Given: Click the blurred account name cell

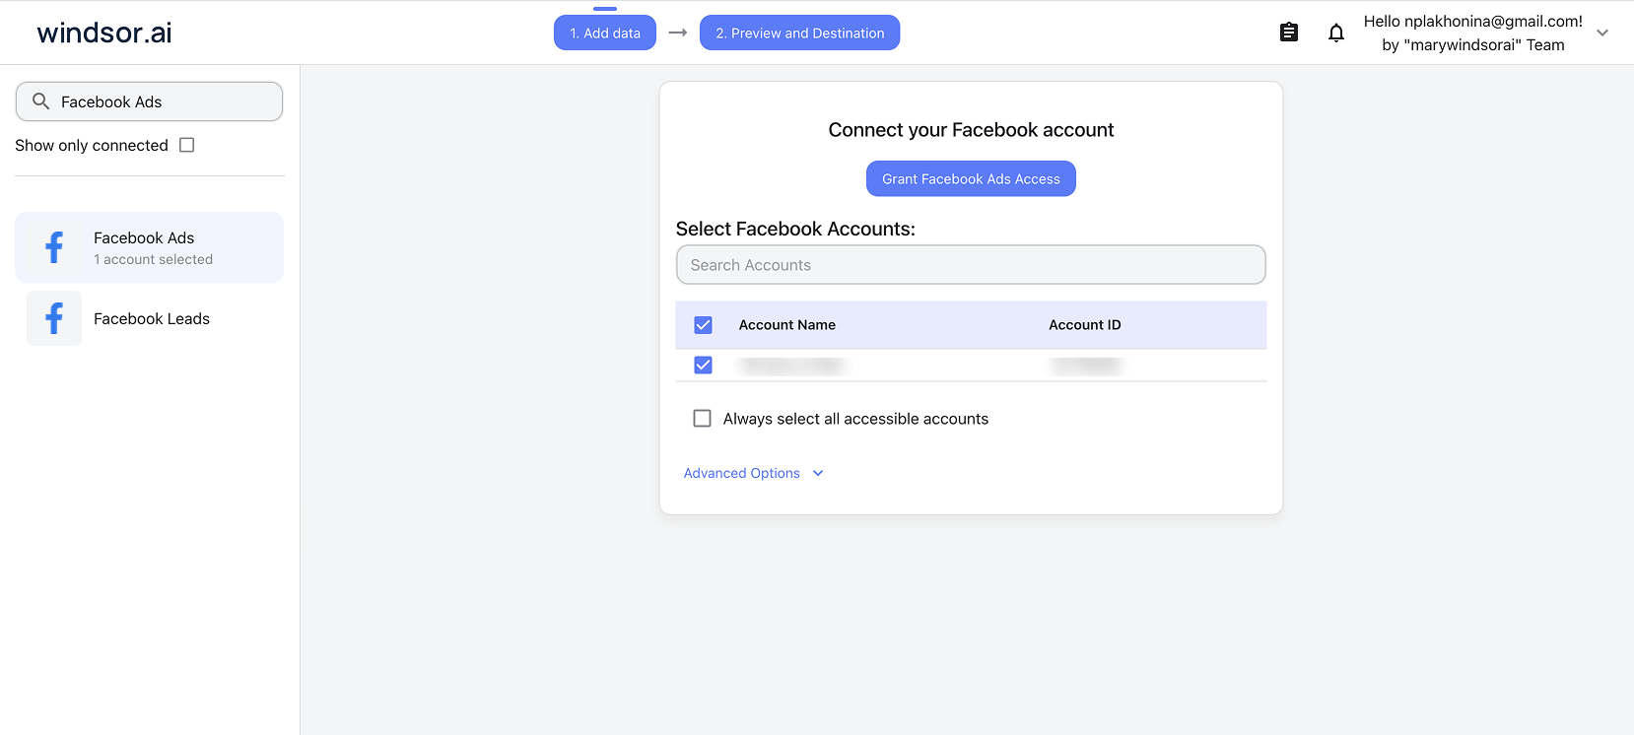Looking at the screenshot, I should (792, 366).
